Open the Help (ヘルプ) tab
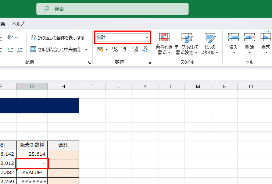 point(18,24)
